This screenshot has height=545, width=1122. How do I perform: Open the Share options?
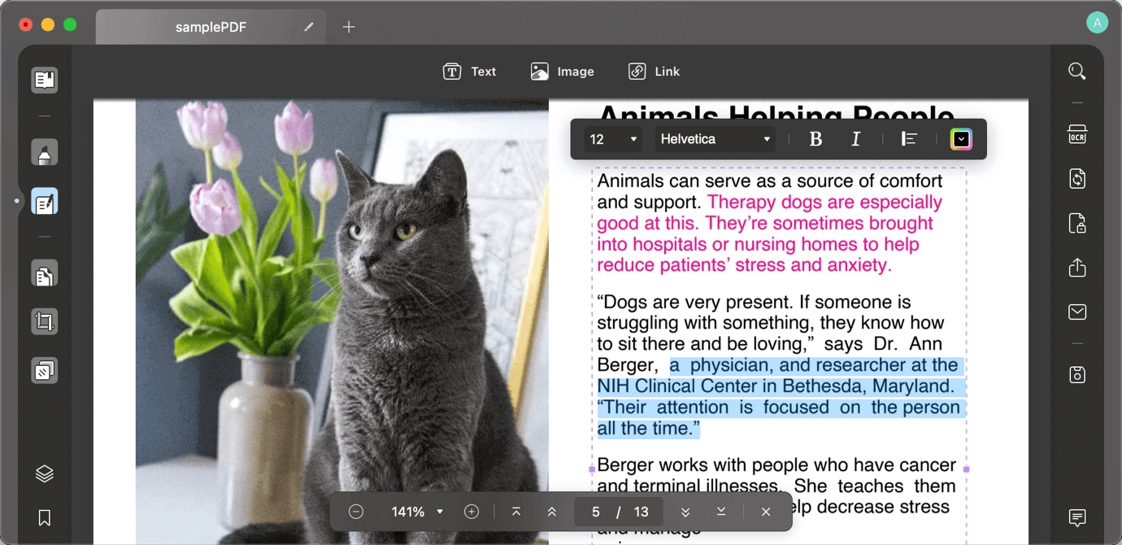click(x=1076, y=268)
